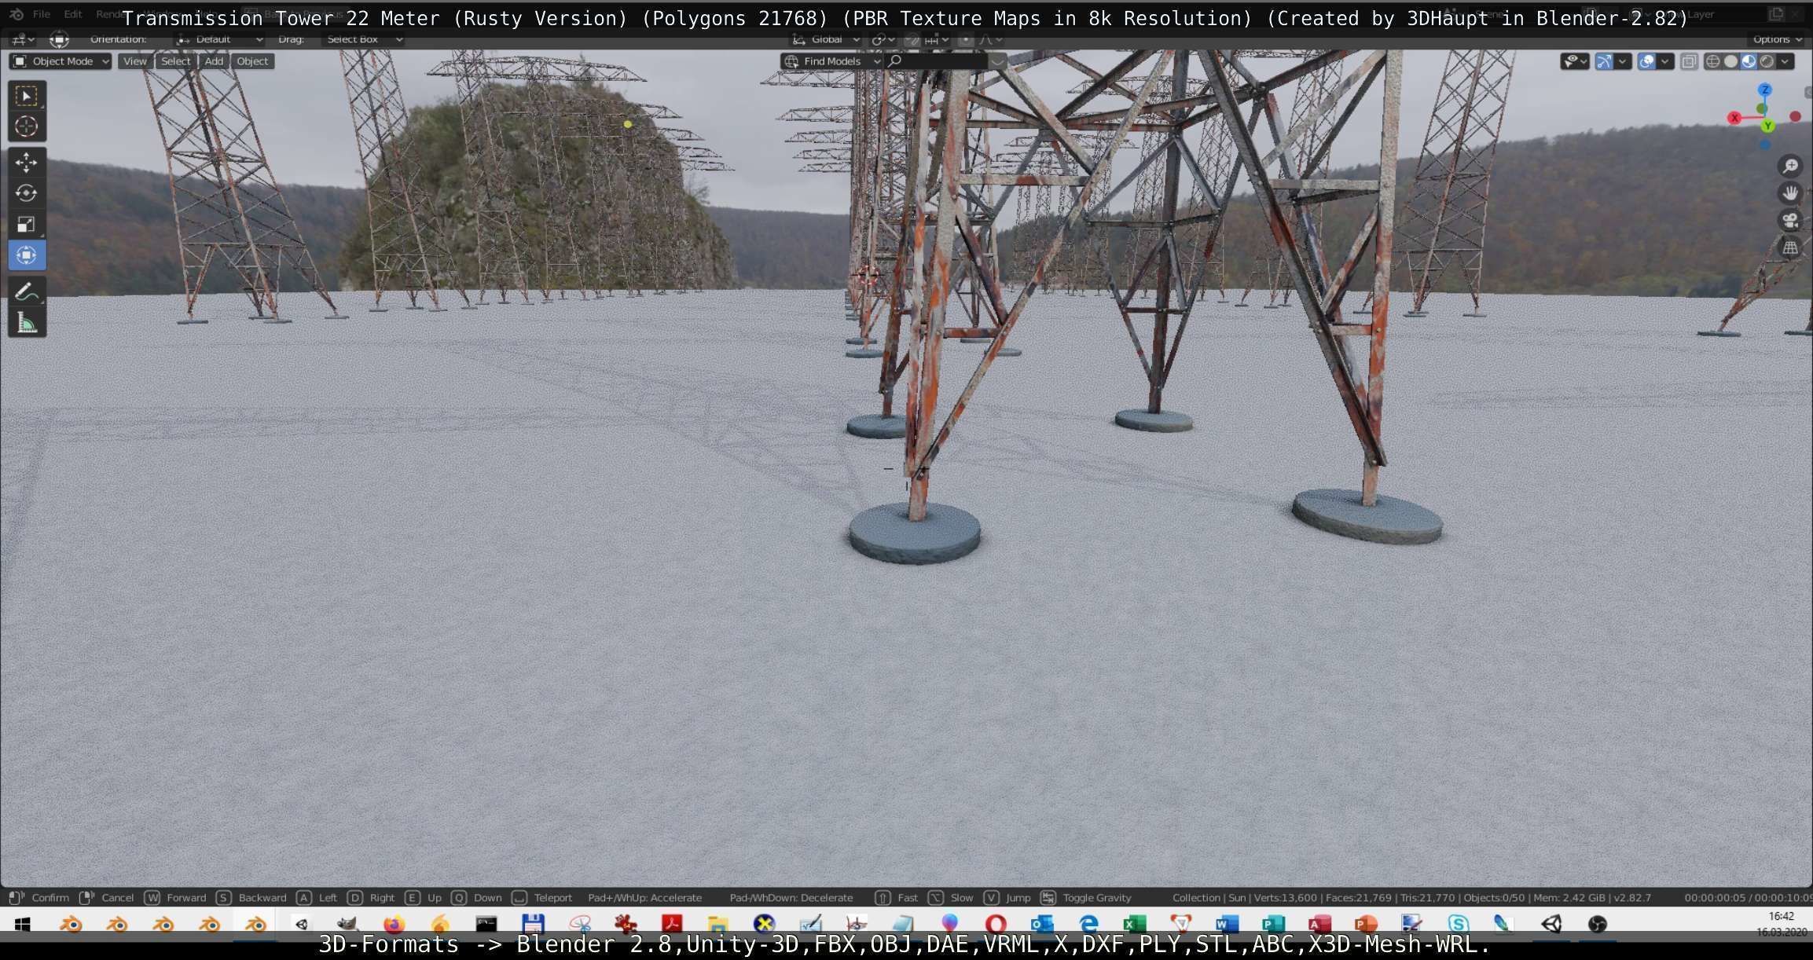Open the Drag Select Box dropdown
The image size is (1813, 960).
click(364, 39)
